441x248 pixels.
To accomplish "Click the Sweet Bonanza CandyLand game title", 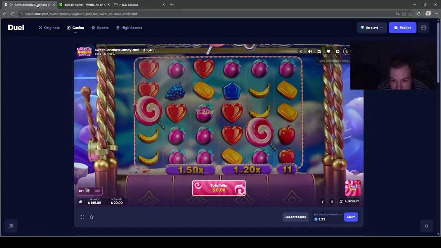I will (x=117, y=50).
